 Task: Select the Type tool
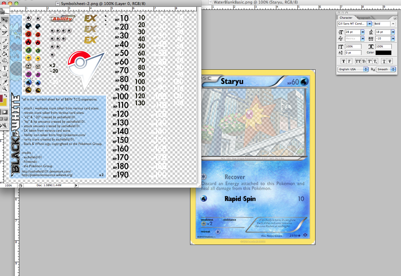(x=5, y=68)
